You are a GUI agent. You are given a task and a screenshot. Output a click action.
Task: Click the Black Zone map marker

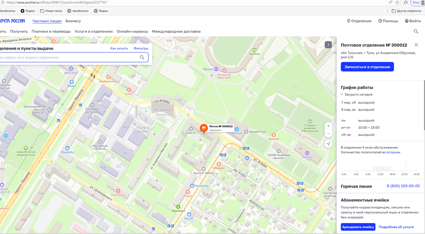pyautogui.click(x=71, y=69)
